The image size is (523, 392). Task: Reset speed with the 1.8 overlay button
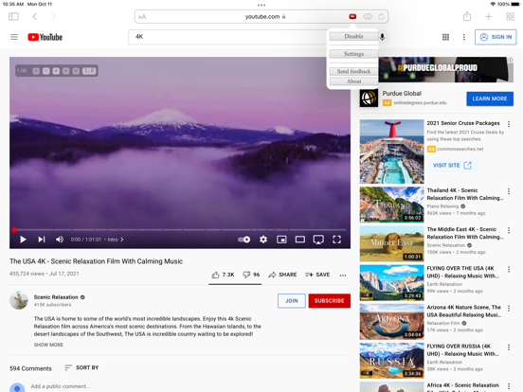point(89,71)
